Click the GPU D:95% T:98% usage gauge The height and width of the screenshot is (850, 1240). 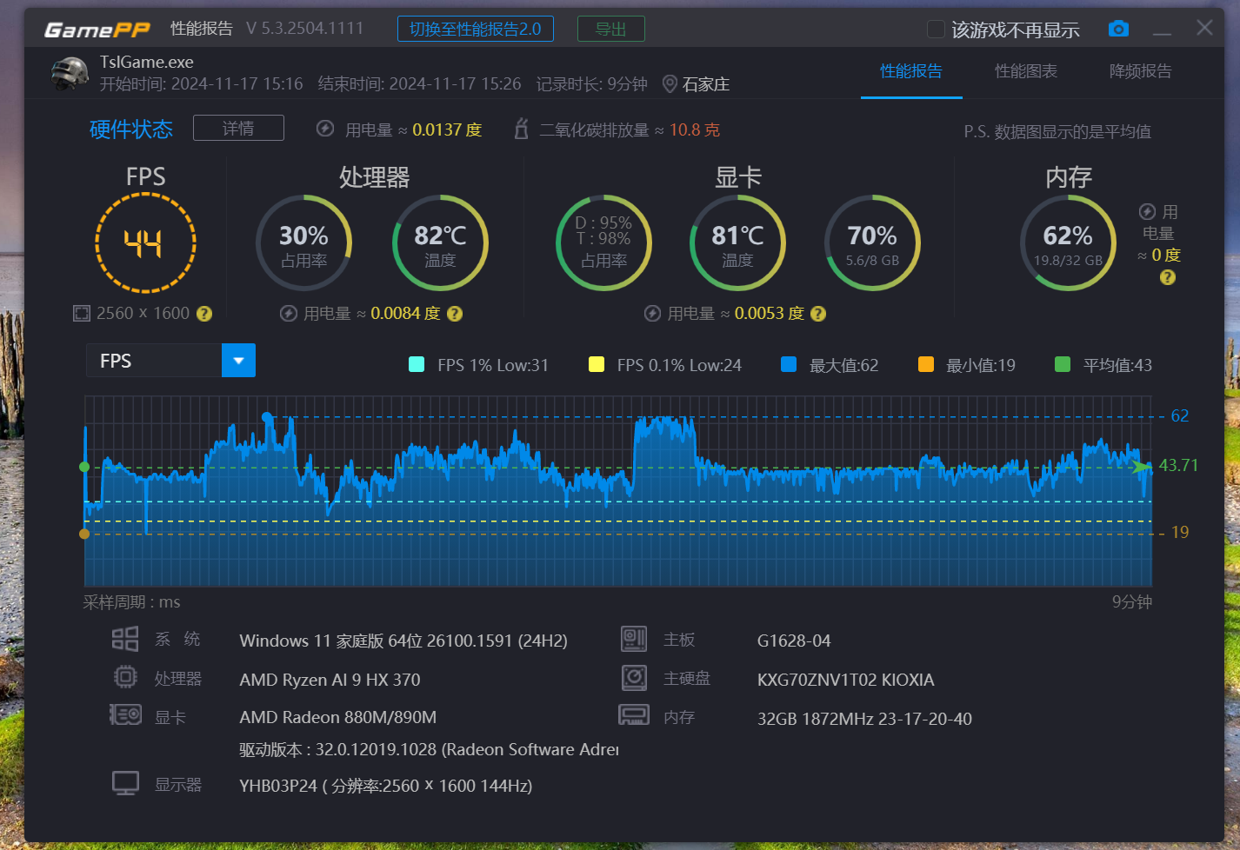[603, 242]
